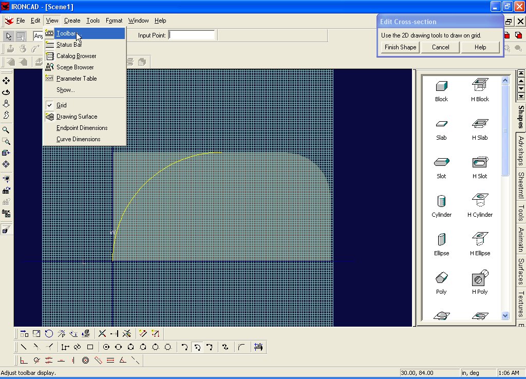Click the target camera tool
This screenshot has height=379, width=526.
coord(6,164)
